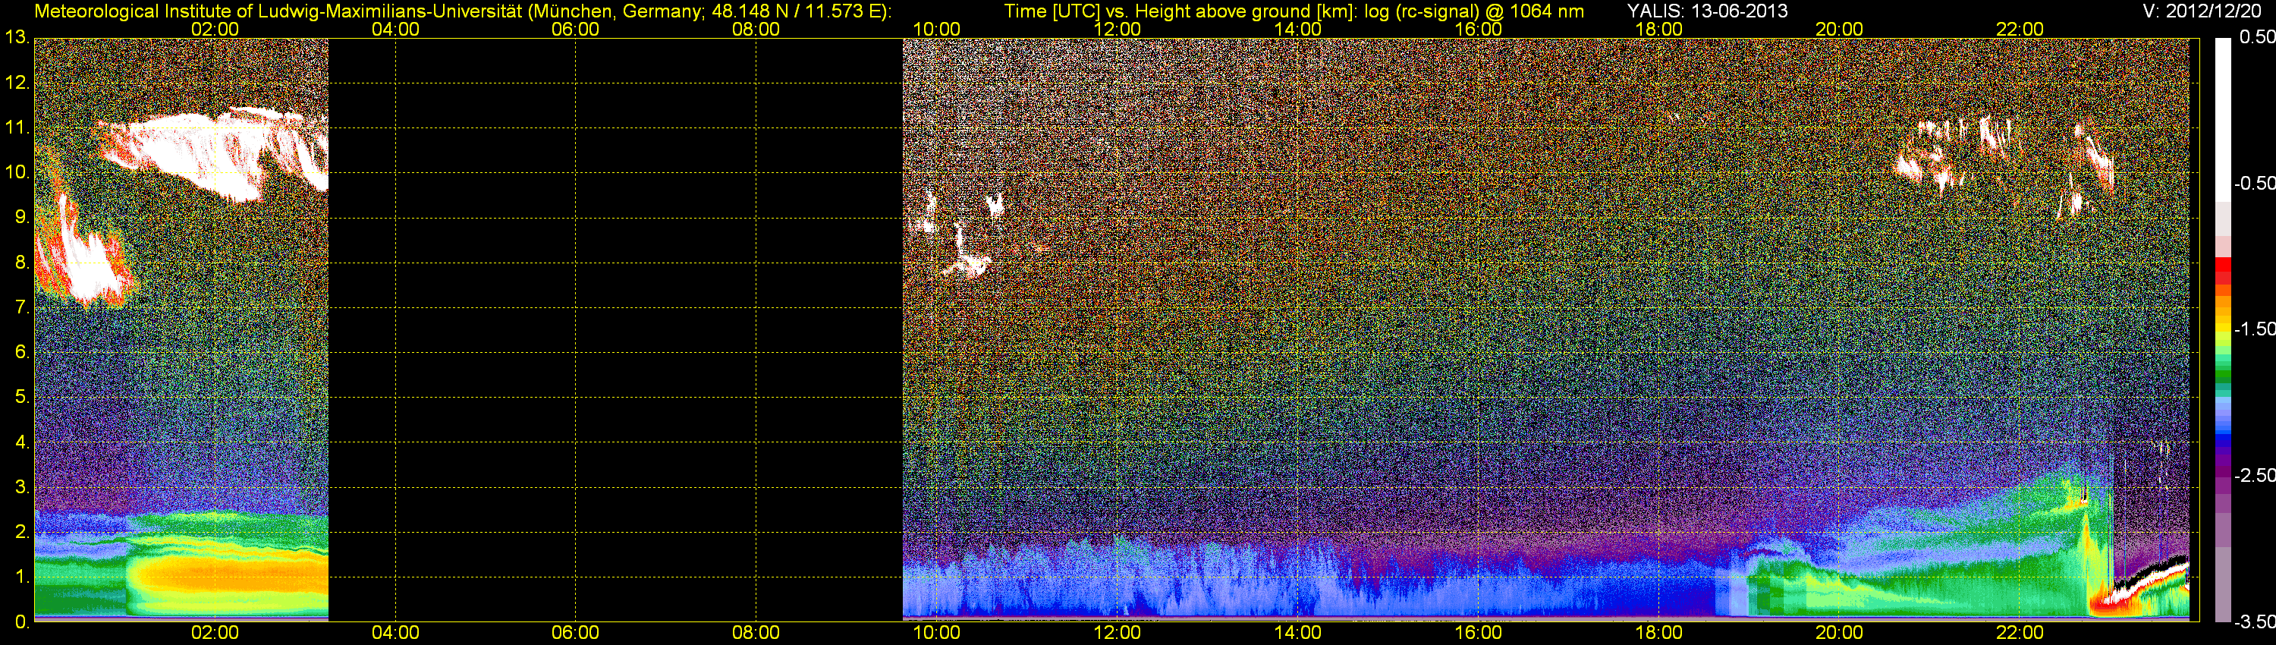Click the 16:00 label on the bottom time axis
The image size is (2276, 645).
(x=1478, y=633)
